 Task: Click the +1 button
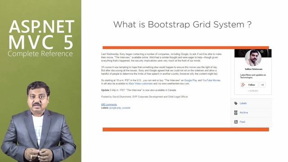point(262,85)
